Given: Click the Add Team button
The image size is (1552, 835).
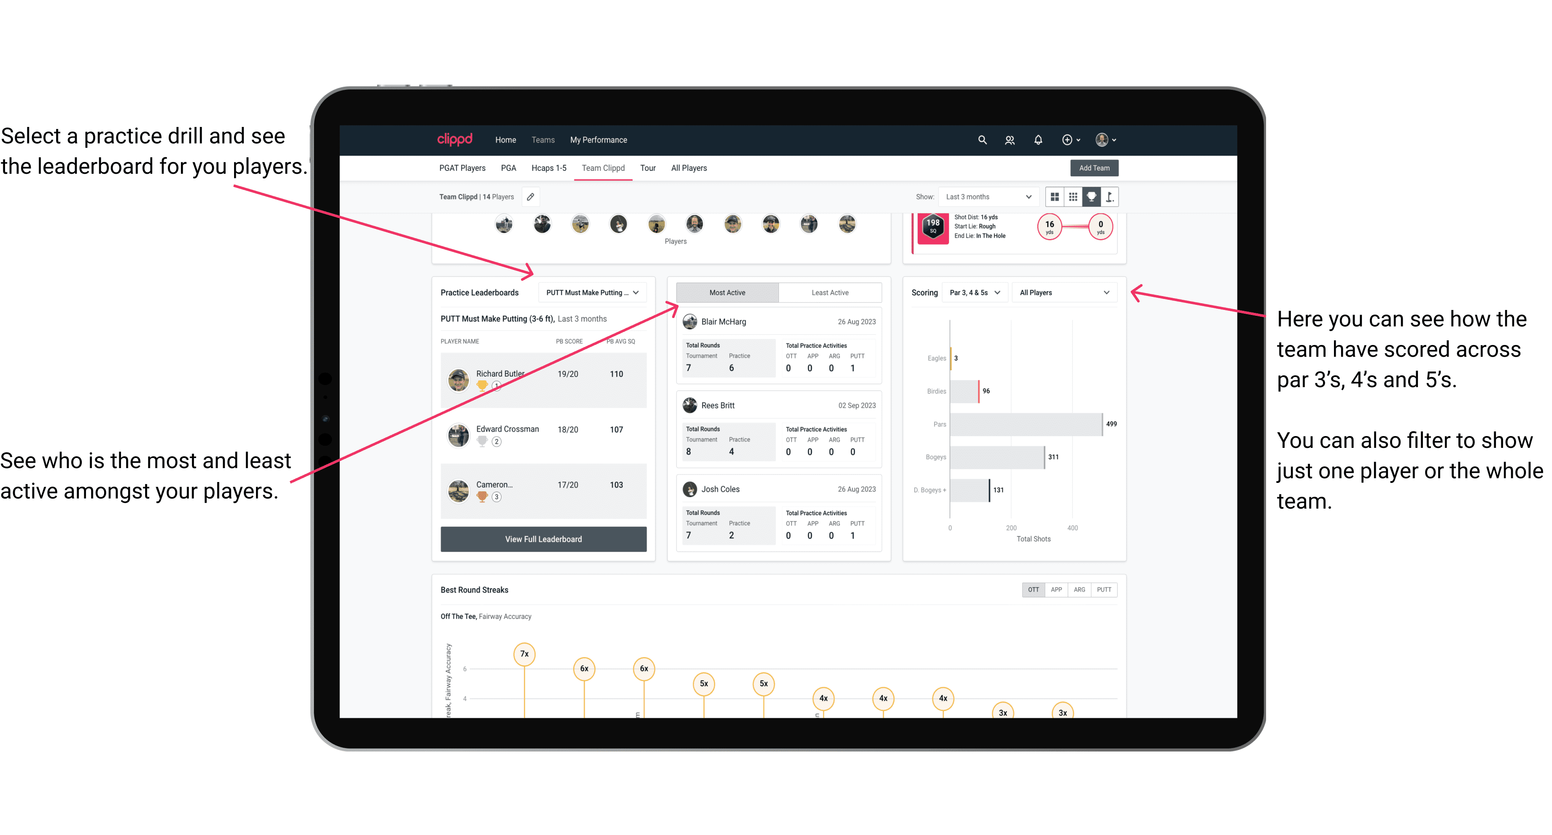Looking at the screenshot, I should 1094,167.
